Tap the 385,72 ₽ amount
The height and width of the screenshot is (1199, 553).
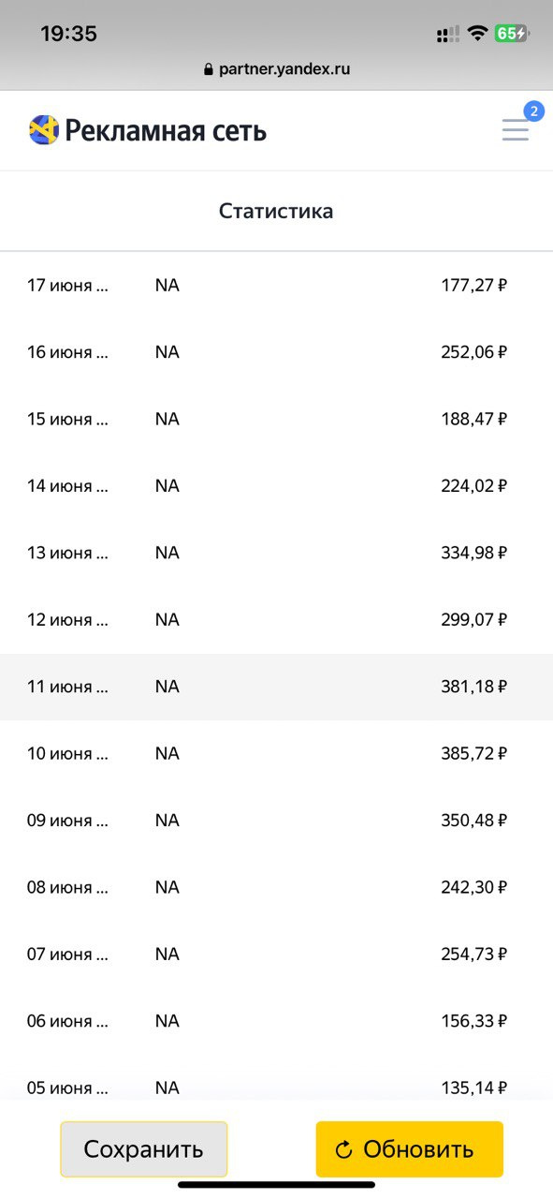(474, 753)
